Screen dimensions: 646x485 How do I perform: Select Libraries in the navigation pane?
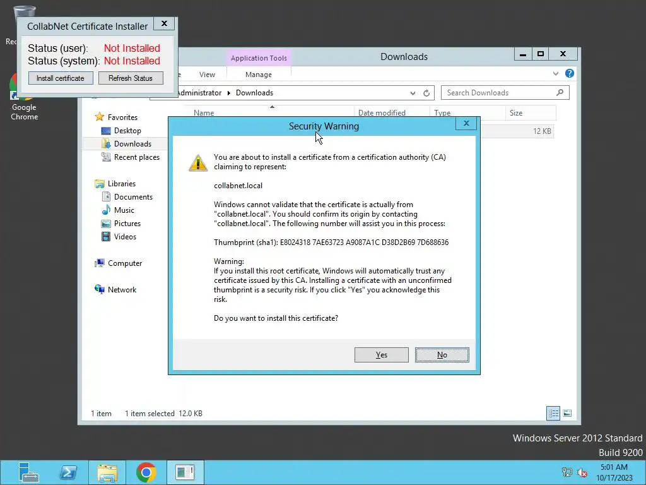point(122,184)
